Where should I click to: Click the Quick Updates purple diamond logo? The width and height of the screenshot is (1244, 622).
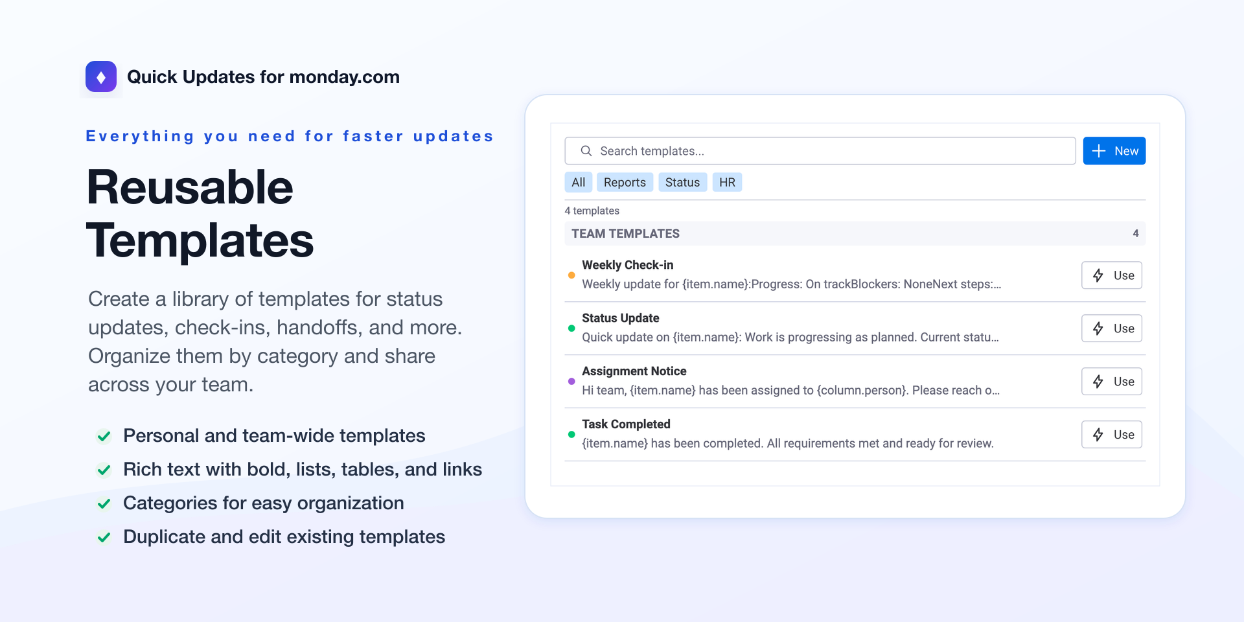tap(101, 77)
